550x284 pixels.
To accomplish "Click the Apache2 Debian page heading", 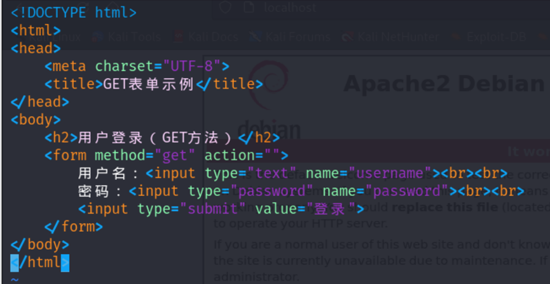I will tap(444, 83).
